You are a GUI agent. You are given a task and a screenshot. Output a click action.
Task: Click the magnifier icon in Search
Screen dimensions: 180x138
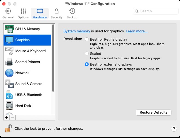pyautogui.click(x=137, y=11)
